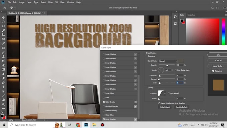Uncheck the Preview checkbox
The width and height of the screenshot is (227, 128).
pyautogui.click(x=213, y=71)
